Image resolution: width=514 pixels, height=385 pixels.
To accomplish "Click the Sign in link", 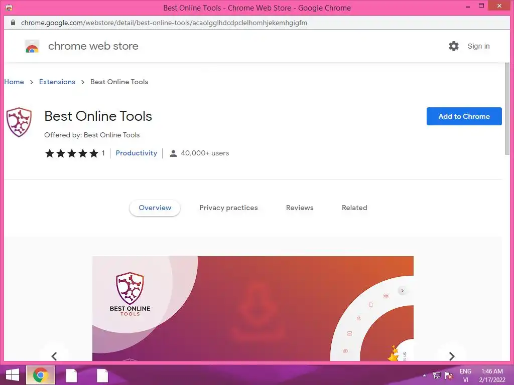I will 478,46.
